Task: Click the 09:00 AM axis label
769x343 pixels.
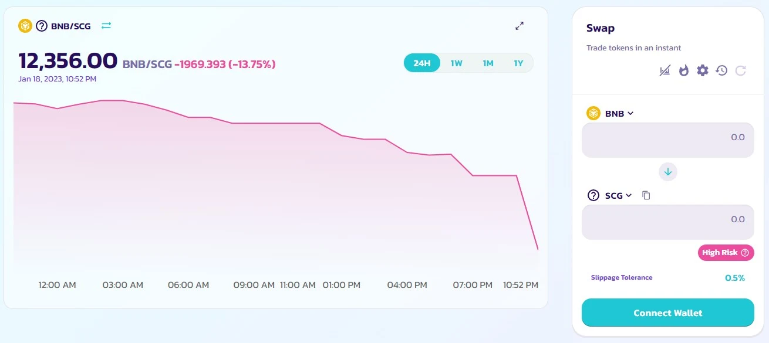Action: 254,285
